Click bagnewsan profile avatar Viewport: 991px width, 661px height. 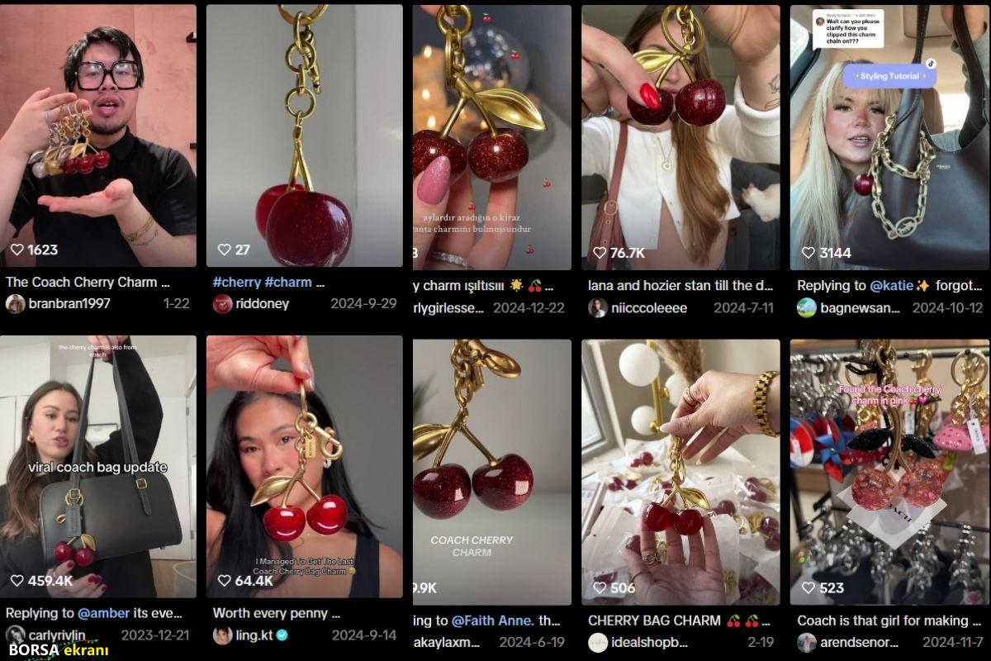click(x=807, y=308)
